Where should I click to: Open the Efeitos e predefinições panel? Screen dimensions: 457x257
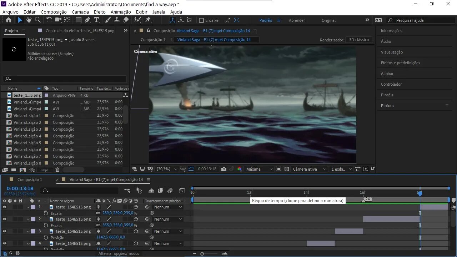400,63
